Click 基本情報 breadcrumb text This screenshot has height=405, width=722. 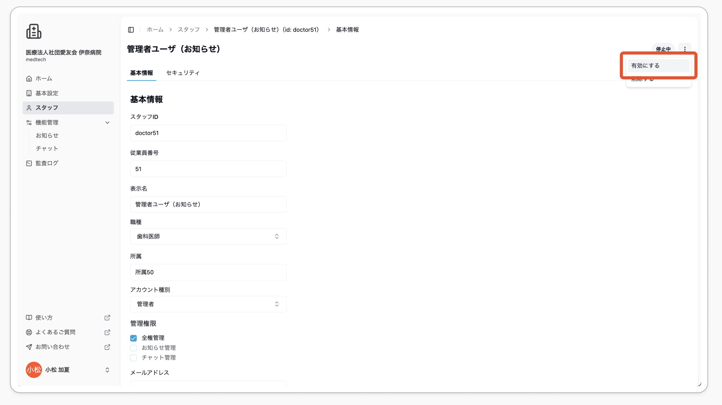347,30
